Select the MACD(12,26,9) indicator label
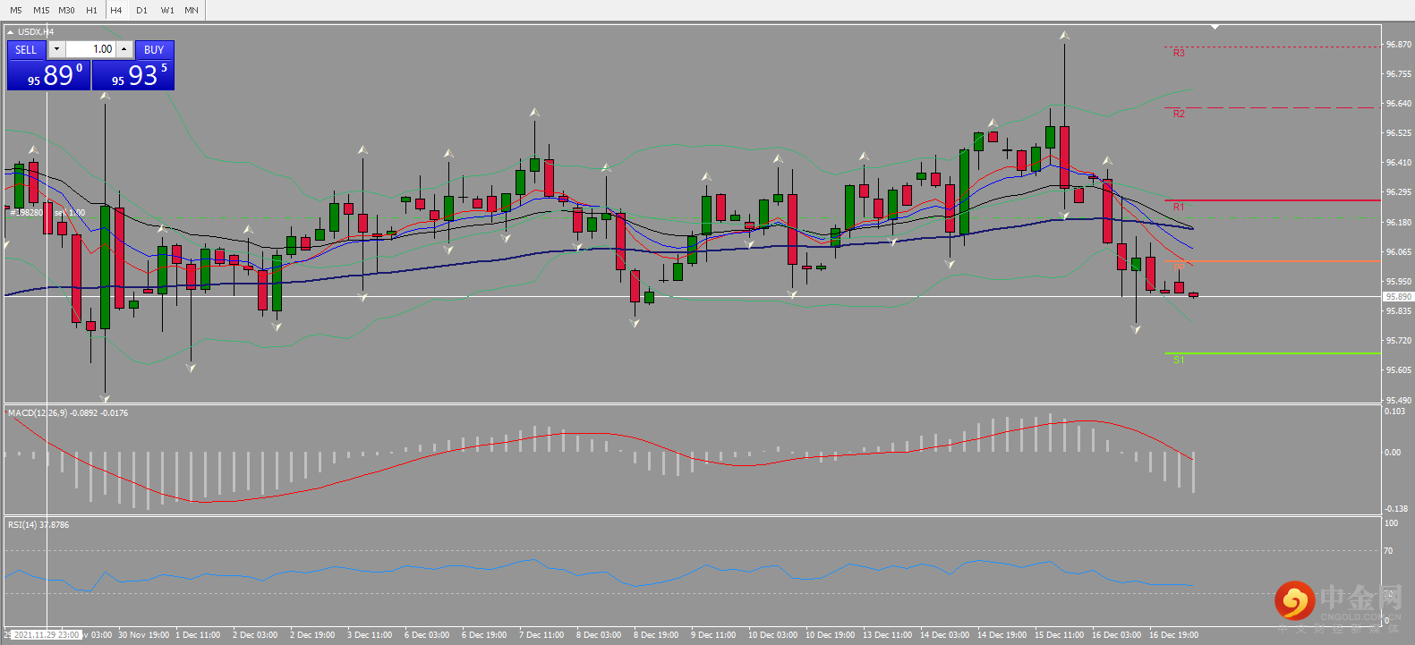Screen dimensions: 1415x645 (37, 413)
